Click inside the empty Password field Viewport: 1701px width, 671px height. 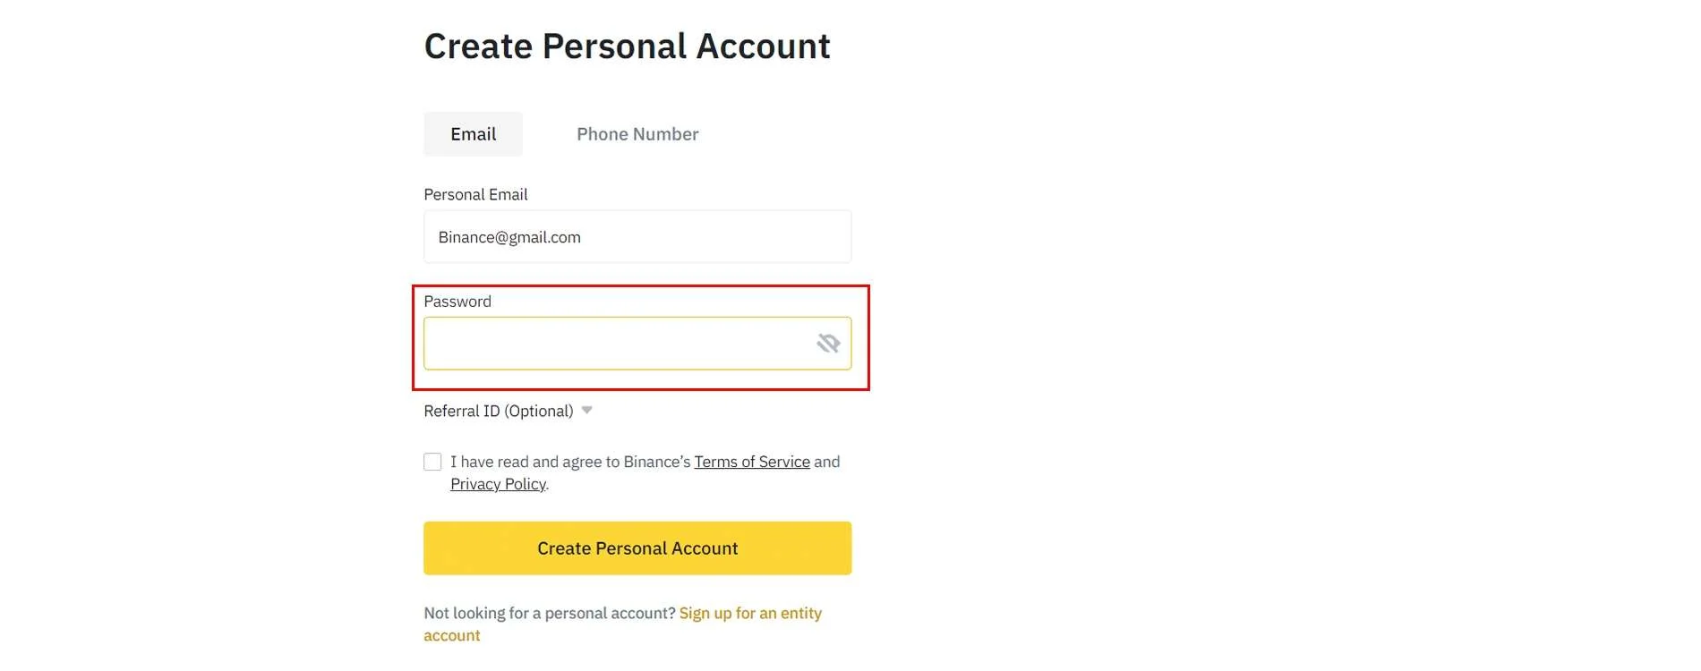pos(618,344)
